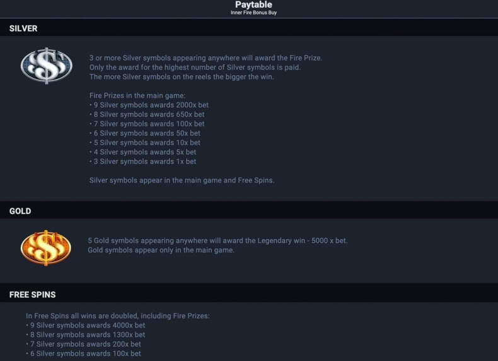Click the 6 Silver symbols awards 50x line
498x361 pixels.
tap(145, 133)
